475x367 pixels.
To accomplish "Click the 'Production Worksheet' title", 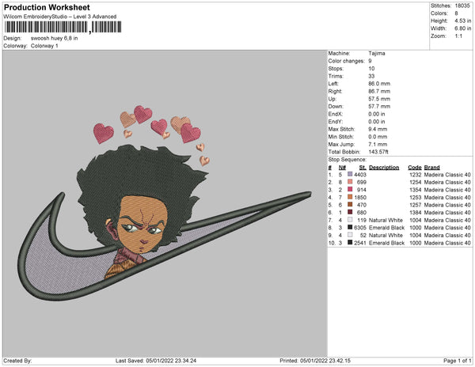I will (47, 8).
